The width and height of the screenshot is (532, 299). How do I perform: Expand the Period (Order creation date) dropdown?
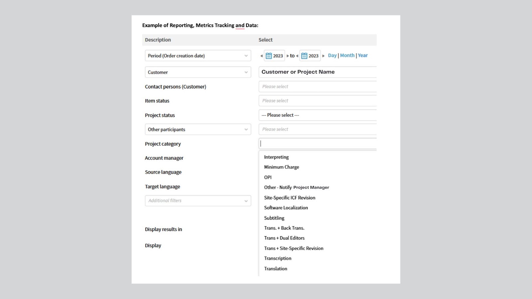(198, 55)
